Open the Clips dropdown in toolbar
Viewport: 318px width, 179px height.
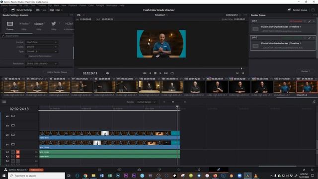pos(56,10)
